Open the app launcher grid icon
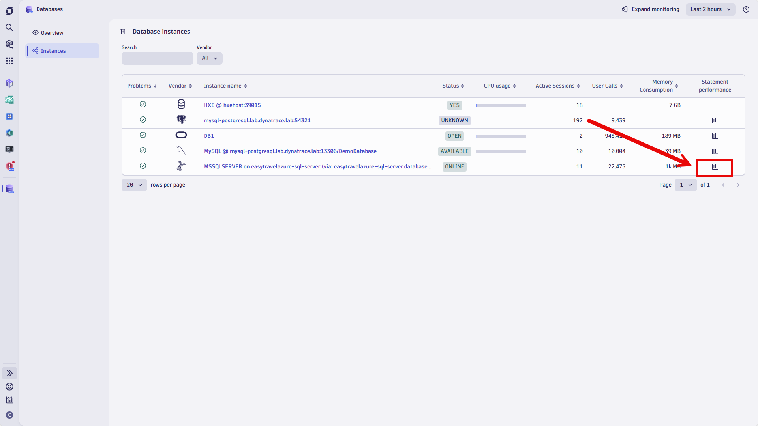Screen dimensions: 758x426 point(9,61)
